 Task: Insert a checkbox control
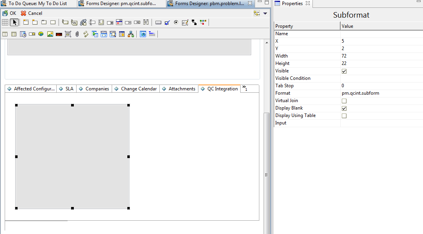coord(167,22)
